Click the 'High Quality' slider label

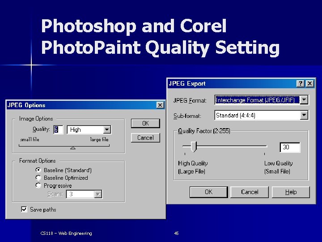tap(193, 163)
